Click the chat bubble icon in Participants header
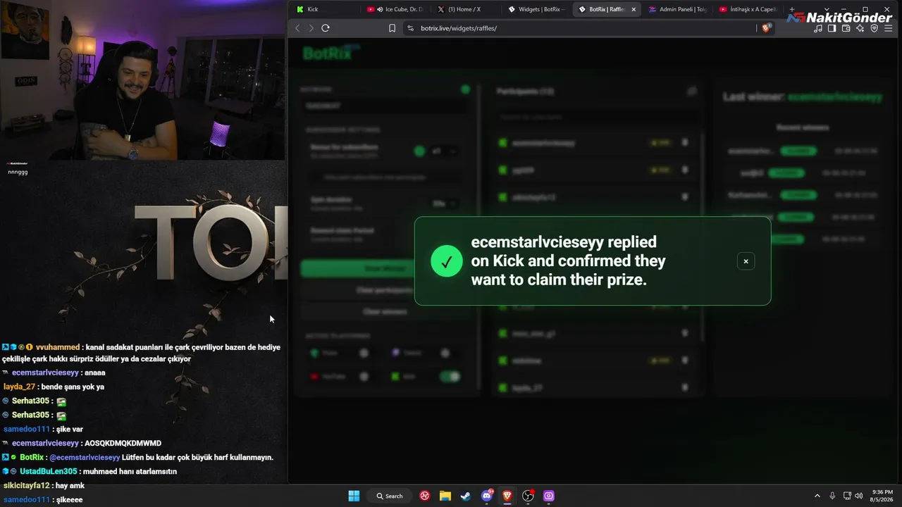This screenshot has height=507, width=902. (692, 92)
